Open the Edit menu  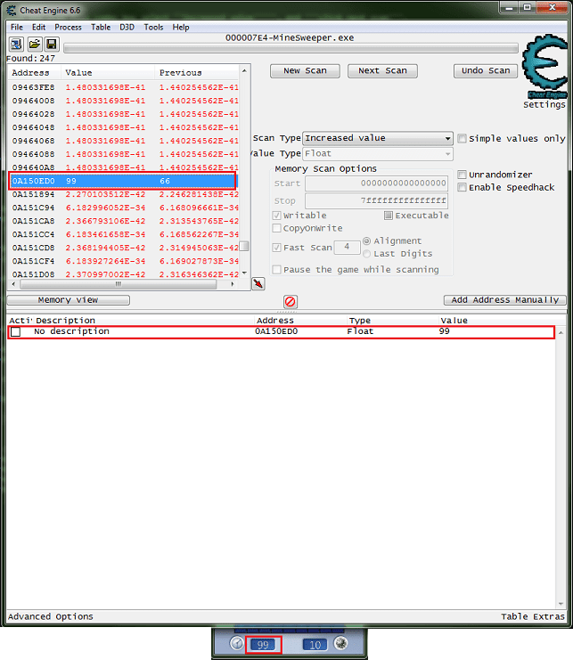click(x=38, y=27)
